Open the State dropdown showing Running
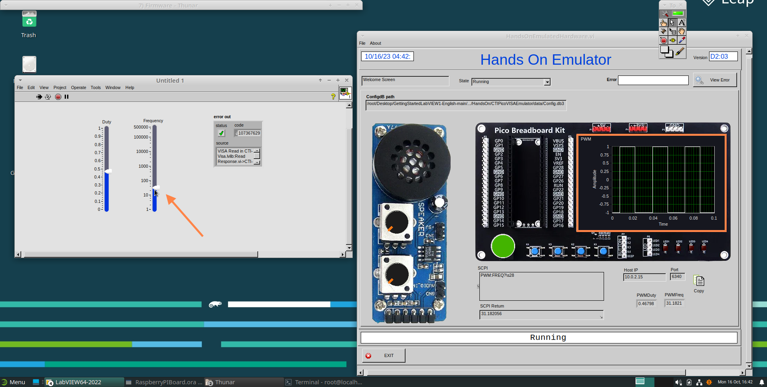The image size is (767, 387). 547,82
